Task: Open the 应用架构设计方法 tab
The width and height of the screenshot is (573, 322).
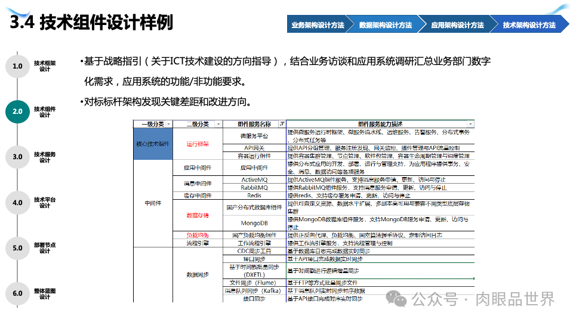Action: [x=457, y=25]
